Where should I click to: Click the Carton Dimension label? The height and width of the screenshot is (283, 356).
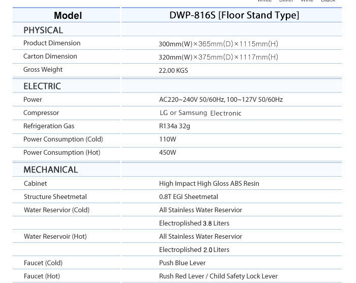click(50, 56)
